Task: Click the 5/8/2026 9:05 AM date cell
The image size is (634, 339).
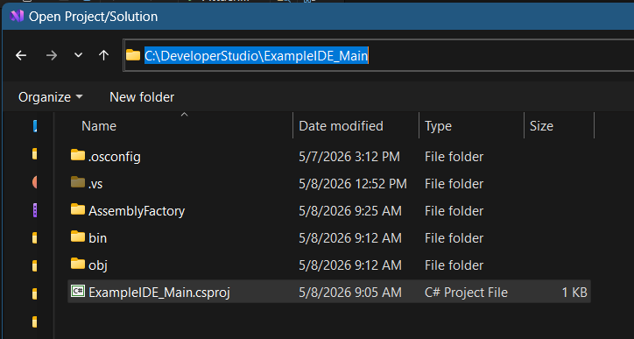Action: click(350, 293)
